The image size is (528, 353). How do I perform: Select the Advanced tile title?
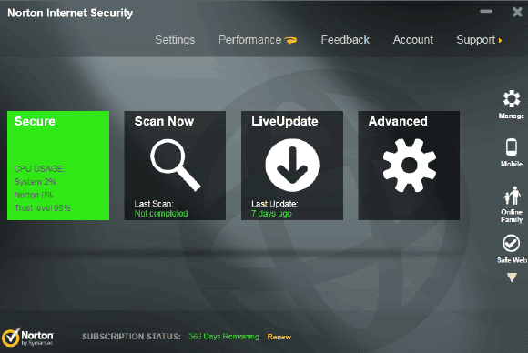(x=398, y=121)
